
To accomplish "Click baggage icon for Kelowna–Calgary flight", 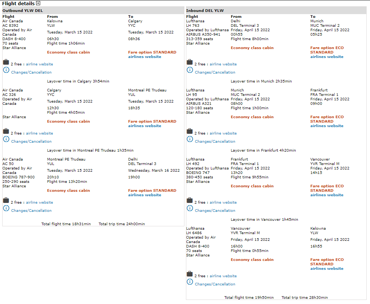I will pos(6,62).
